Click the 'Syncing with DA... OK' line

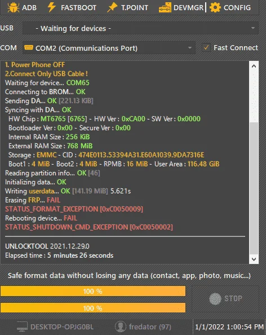click(38, 110)
